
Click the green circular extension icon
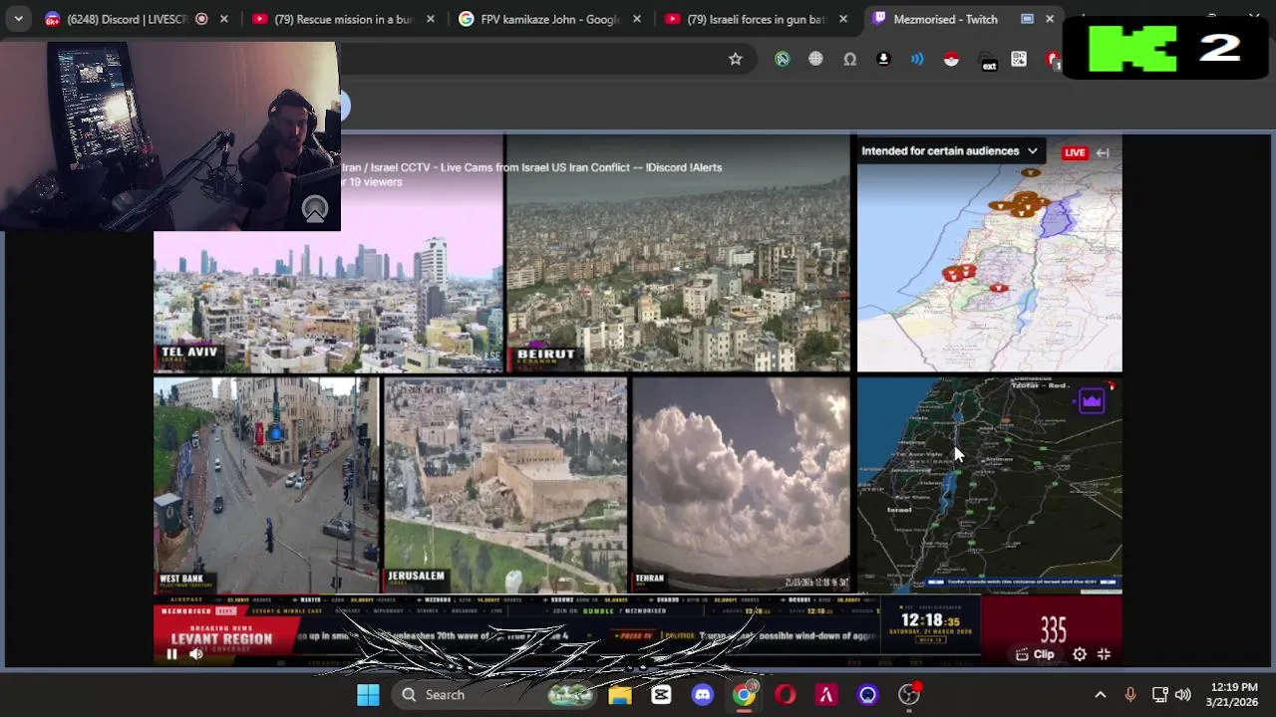[783, 60]
